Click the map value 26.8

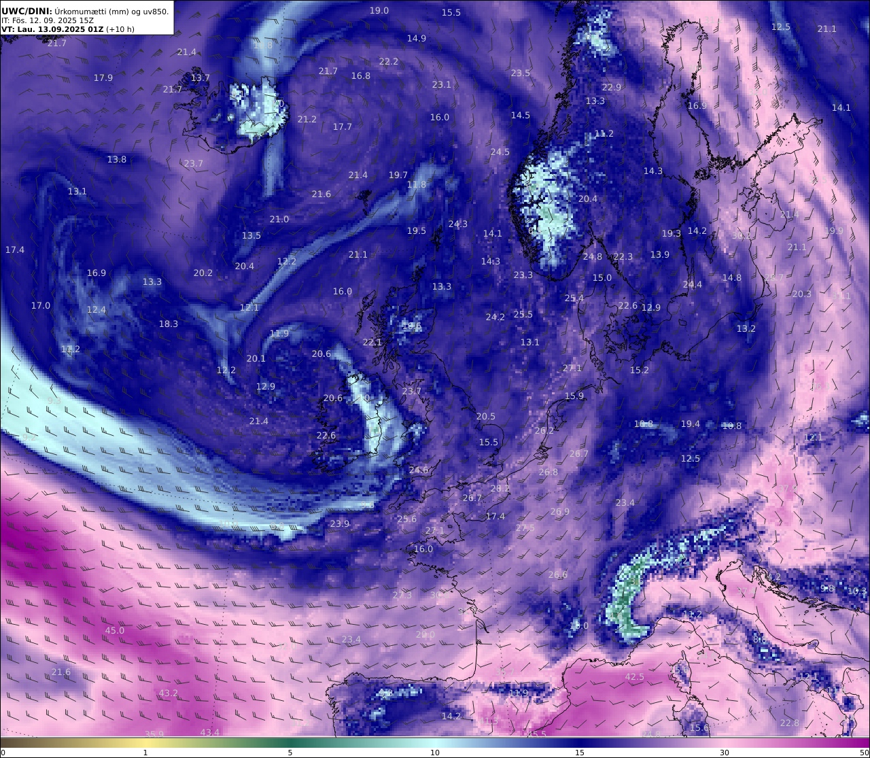(549, 472)
